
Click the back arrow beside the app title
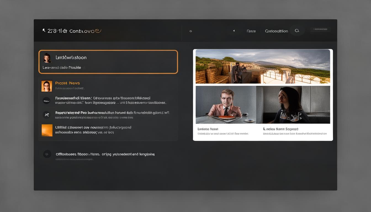[44, 31]
